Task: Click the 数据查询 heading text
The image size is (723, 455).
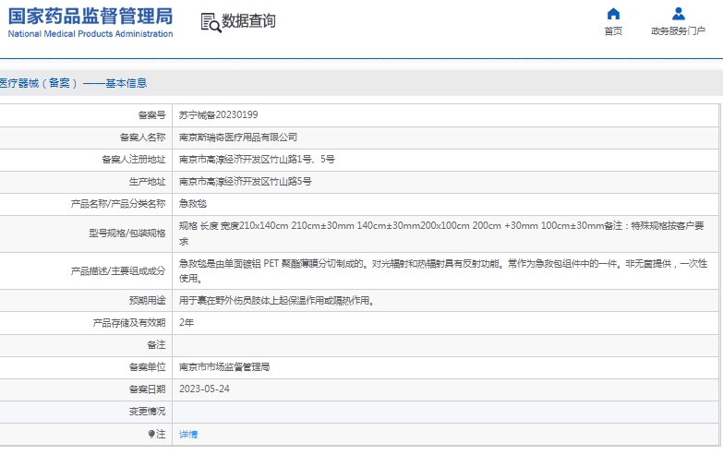Action: pyautogui.click(x=248, y=20)
